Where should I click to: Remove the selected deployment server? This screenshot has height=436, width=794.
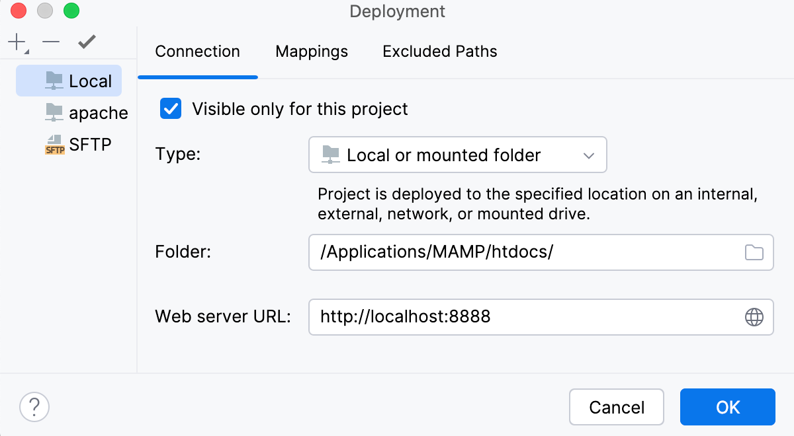point(50,42)
